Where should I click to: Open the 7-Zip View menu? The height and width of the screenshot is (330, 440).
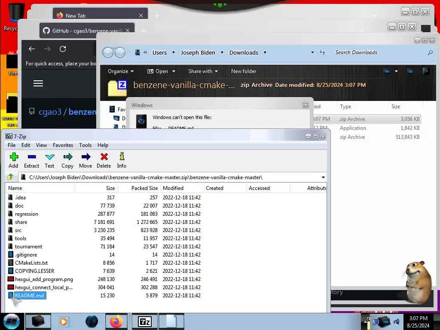(x=41, y=145)
